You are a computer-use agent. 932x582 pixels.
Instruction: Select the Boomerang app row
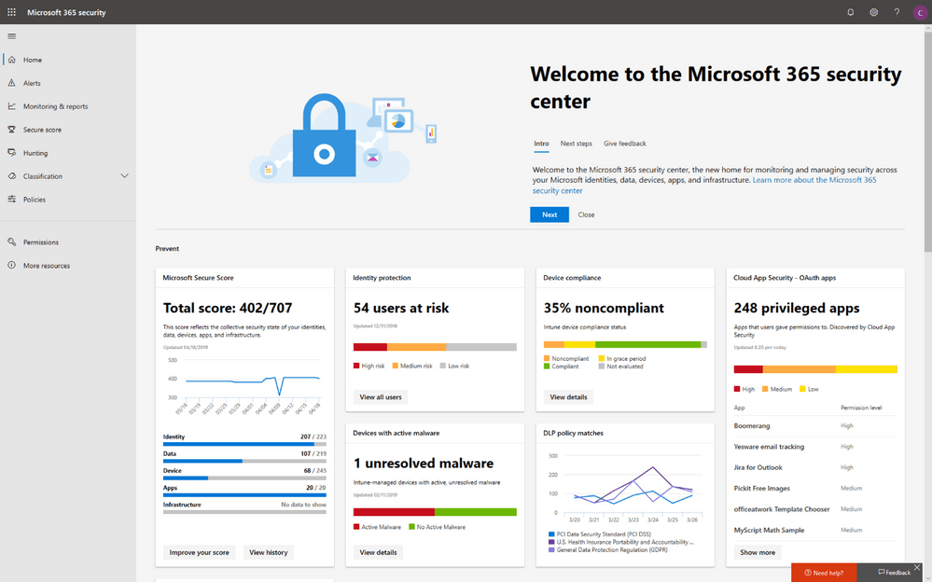tap(815, 425)
